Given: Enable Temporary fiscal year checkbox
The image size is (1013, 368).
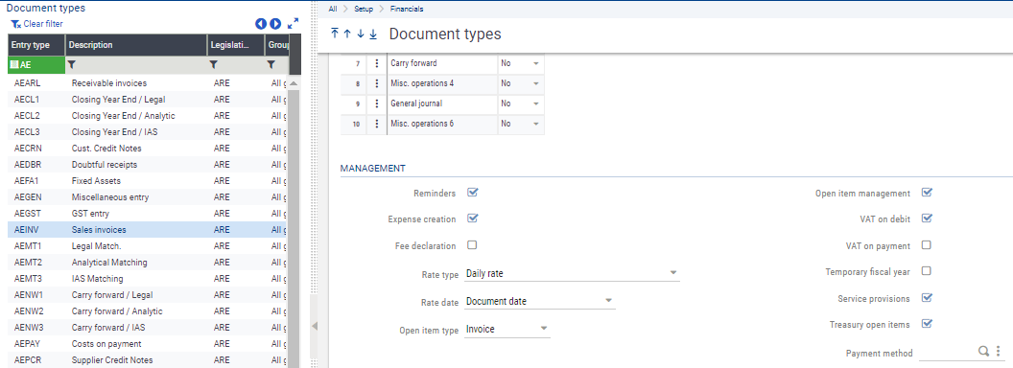Looking at the screenshot, I should pyautogui.click(x=927, y=271).
